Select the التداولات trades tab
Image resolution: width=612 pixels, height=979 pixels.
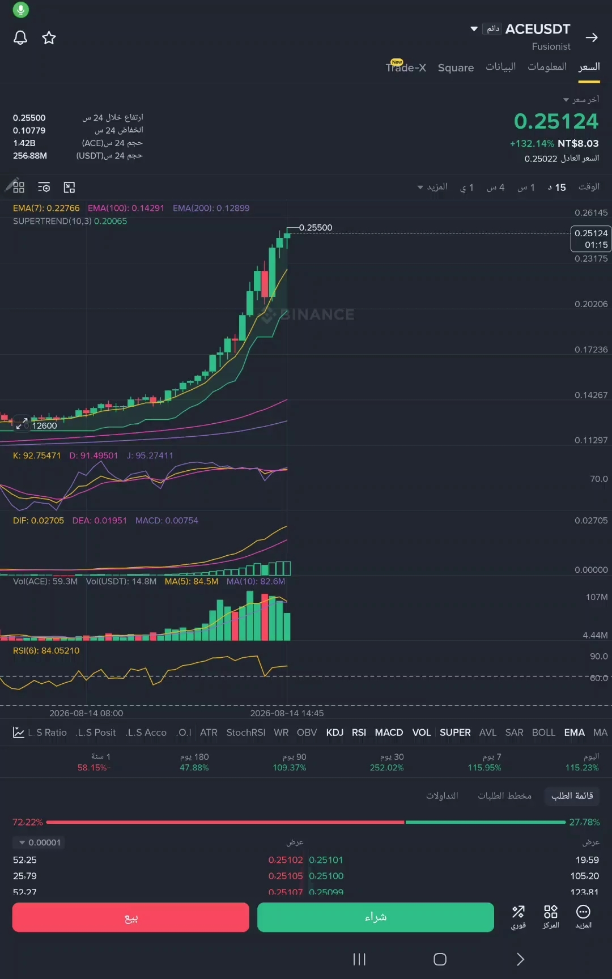click(x=442, y=796)
